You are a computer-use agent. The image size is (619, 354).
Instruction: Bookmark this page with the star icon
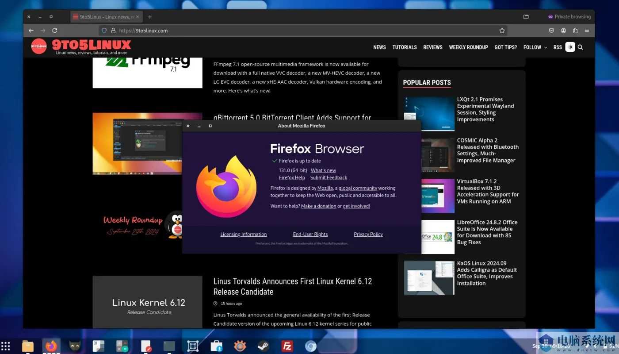(x=502, y=31)
